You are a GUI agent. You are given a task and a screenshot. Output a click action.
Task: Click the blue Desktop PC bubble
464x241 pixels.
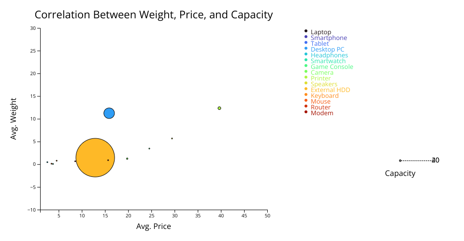tap(109, 113)
